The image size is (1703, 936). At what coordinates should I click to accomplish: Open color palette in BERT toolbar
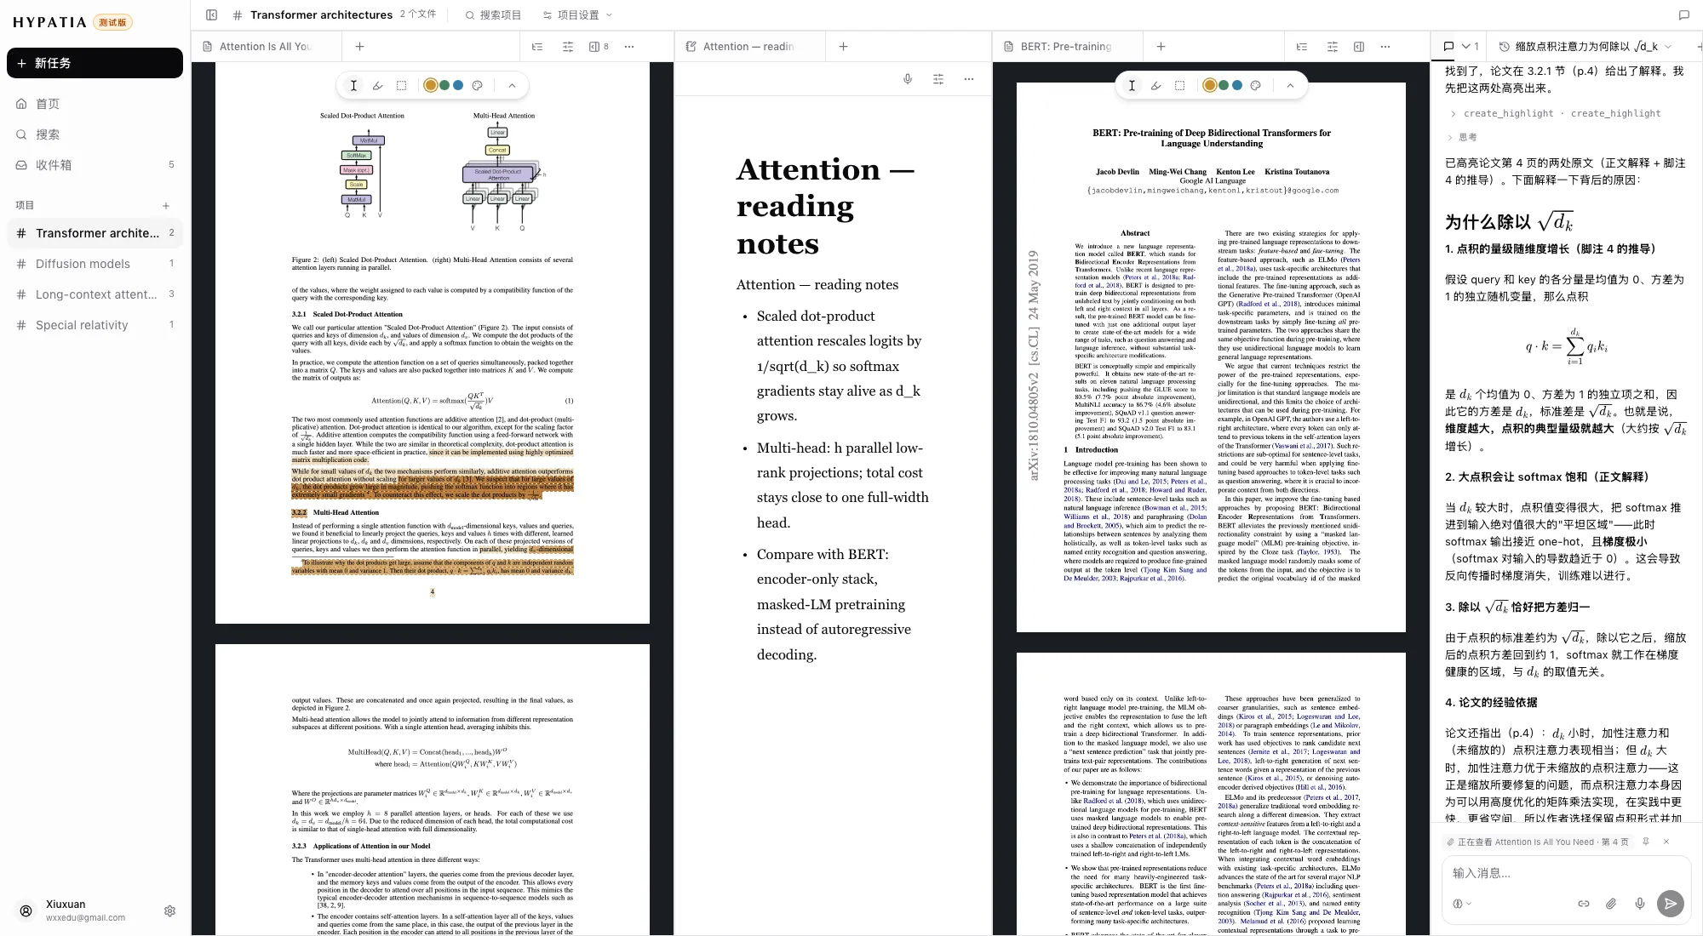pyautogui.click(x=1255, y=85)
